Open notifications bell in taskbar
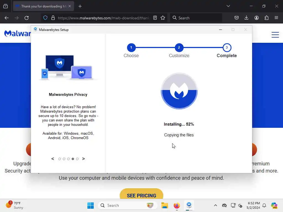283x212 pixels. (264, 205)
